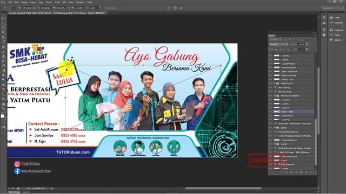The width and height of the screenshot is (346, 194).
Task: Expand the Bullet layer group
Action: [275, 128]
